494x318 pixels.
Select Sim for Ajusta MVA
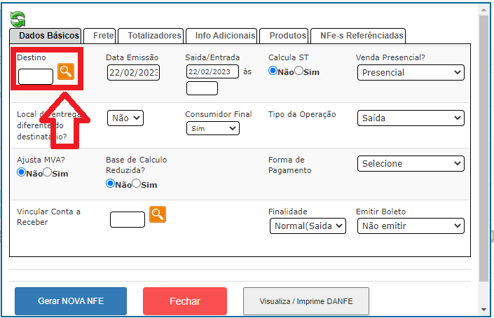point(47,172)
